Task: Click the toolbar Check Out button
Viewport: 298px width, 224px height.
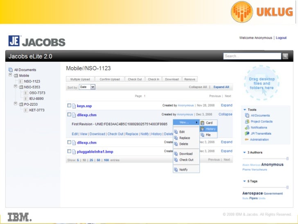Action: point(135,79)
